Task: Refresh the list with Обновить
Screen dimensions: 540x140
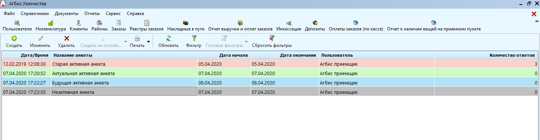Action: pyautogui.click(x=168, y=42)
